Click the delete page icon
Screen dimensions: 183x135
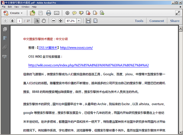[88, 13]
